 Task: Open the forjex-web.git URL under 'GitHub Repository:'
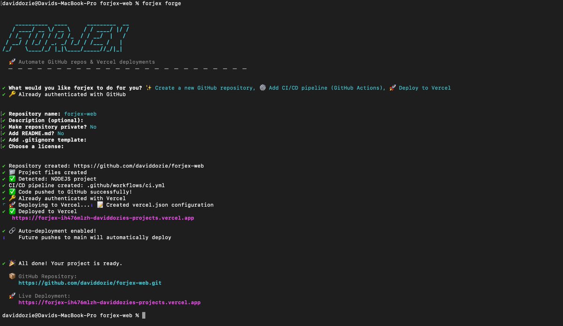tap(90, 283)
